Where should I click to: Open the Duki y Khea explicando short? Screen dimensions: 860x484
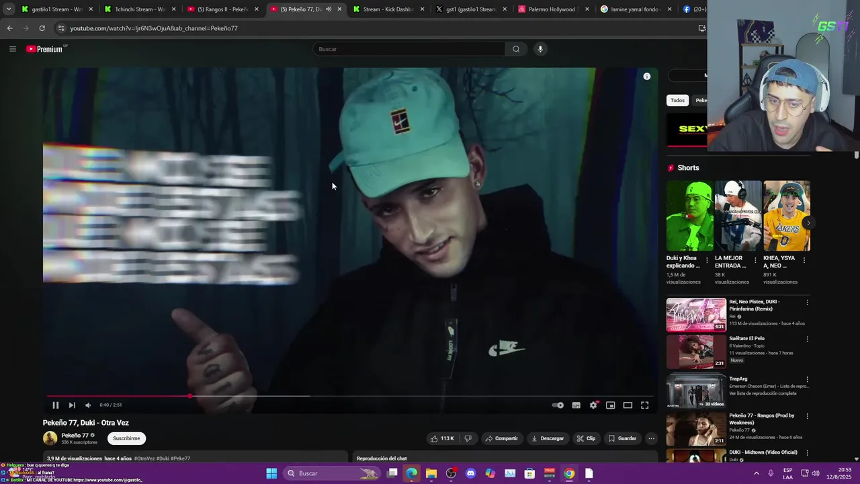[x=690, y=216]
